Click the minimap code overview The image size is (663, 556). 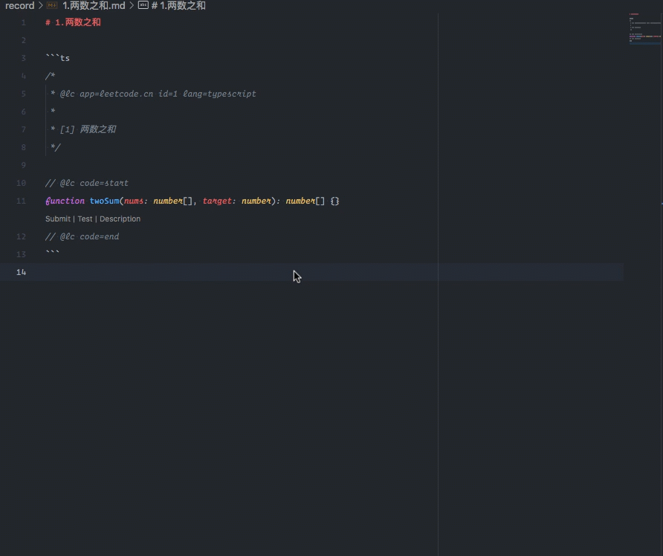[645, 28]
